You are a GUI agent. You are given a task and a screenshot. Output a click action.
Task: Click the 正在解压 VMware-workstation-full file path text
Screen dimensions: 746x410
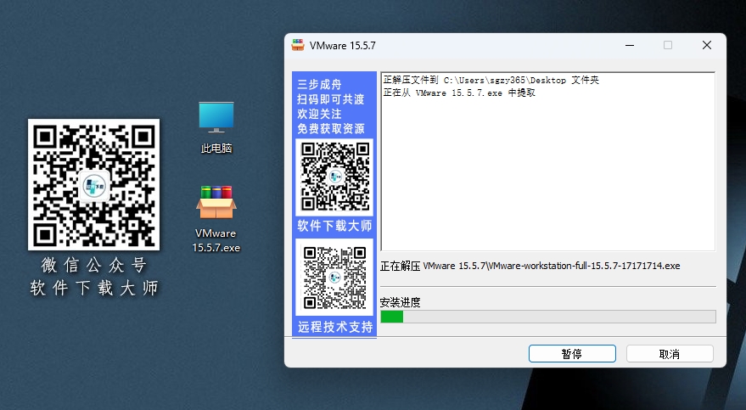coord(530,266)
